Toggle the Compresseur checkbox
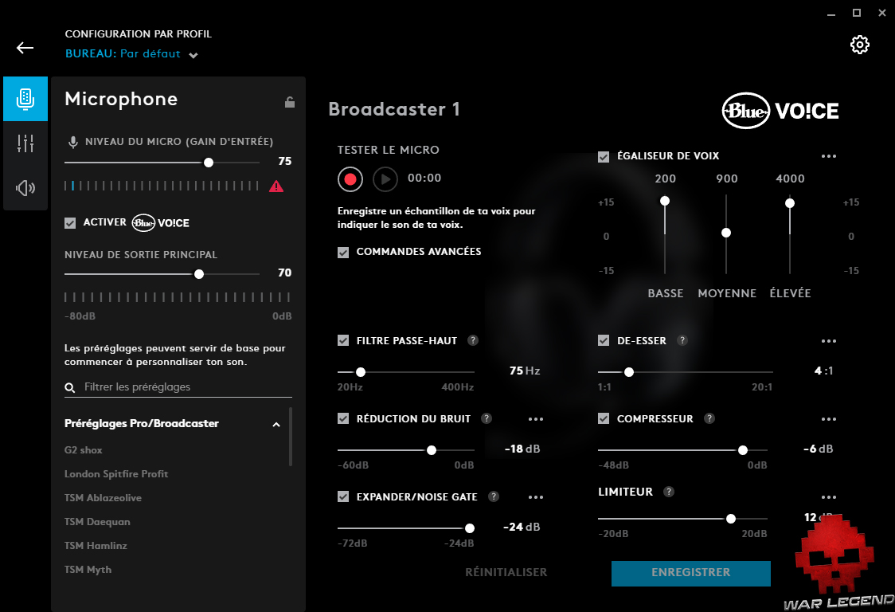Viewport: 895px width, 612px height. (604, 418)
